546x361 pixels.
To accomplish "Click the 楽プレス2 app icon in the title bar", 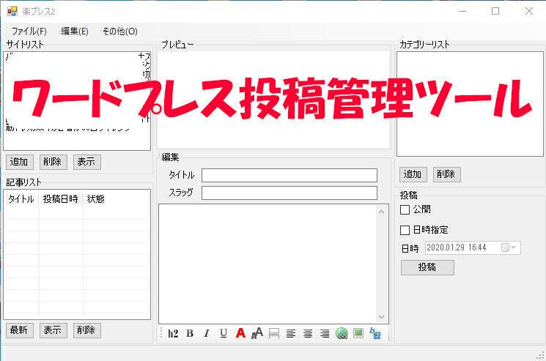I will click(12, 11).
